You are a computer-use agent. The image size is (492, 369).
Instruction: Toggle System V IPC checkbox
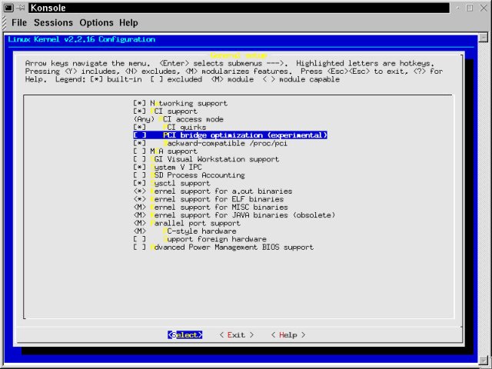[139, 168]
